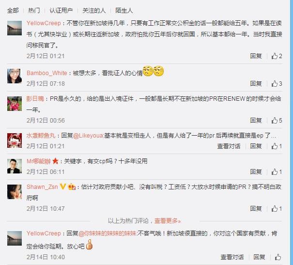Viewport: 293px width, 265px height.
Task: Switch to the 热门 comments tab
Action: [x=34, y=11]
